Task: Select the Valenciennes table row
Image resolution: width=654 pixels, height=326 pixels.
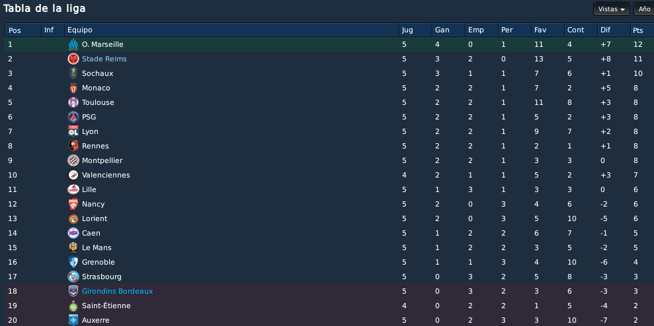Action: coord(329,176)
